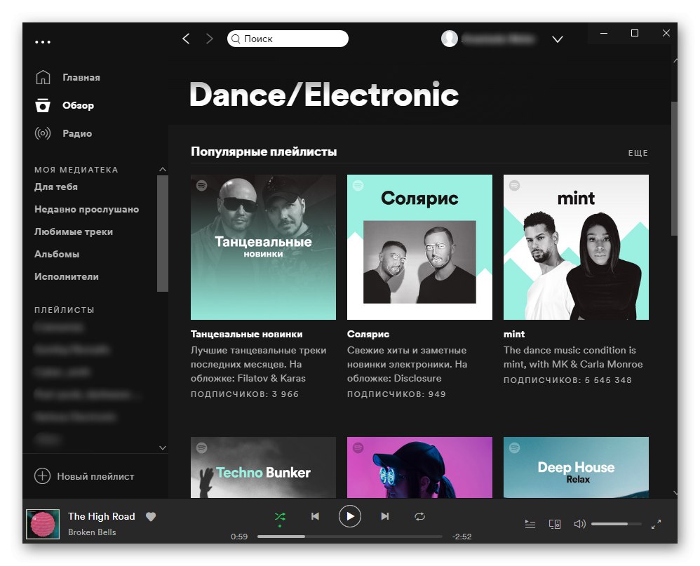Click the plus icon for new playlist
This screenshot has width=700, height=566.
coord(42,476)
